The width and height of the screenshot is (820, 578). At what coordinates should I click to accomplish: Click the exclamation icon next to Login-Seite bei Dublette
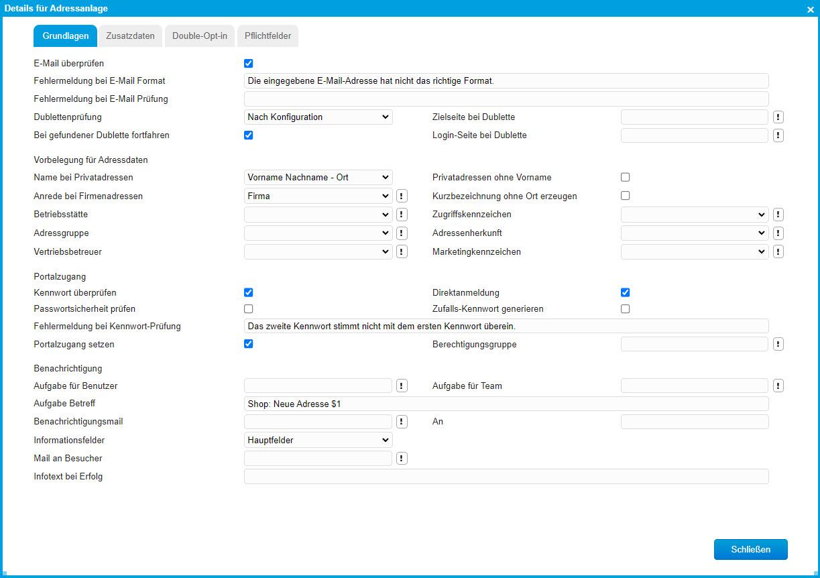(x=778, y=135)
